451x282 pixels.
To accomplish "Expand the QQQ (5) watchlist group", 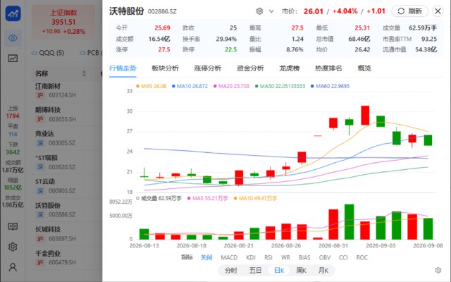I will [48, 53].
